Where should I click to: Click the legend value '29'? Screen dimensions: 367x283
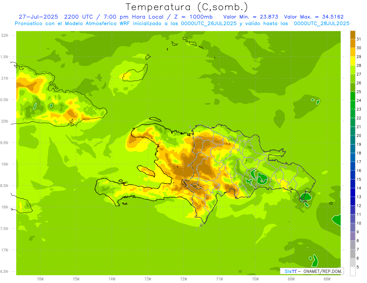[359, 57]
